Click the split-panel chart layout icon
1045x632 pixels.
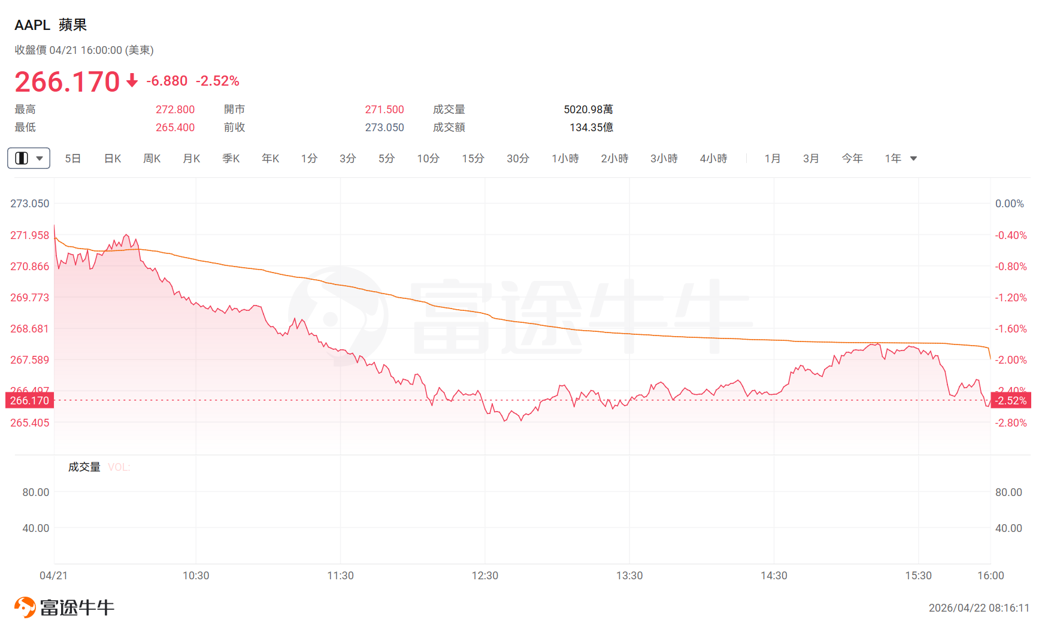pyautogui.click(x=22, y=158)
